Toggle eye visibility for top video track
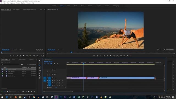Screen dimensions: 176x99 [55, 70]
